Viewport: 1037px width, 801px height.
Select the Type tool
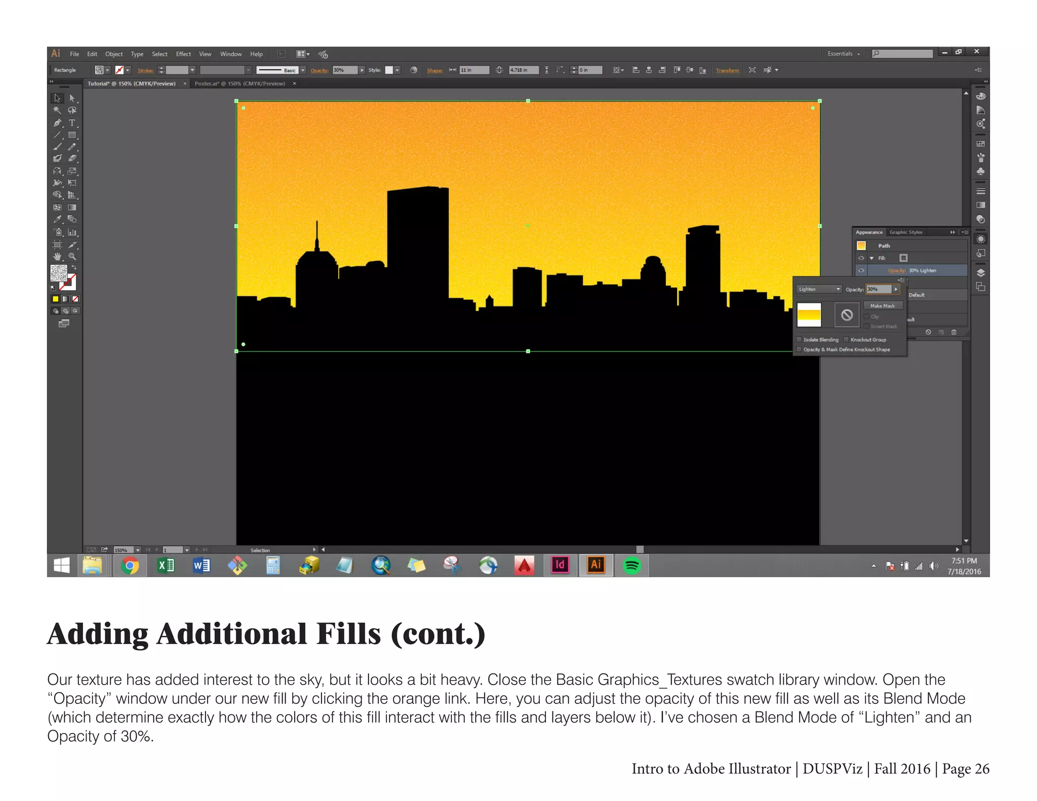coord(72,123)
